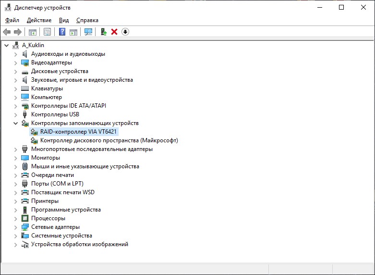Open the Файл menu
The image size is (375, 275).
12,20
